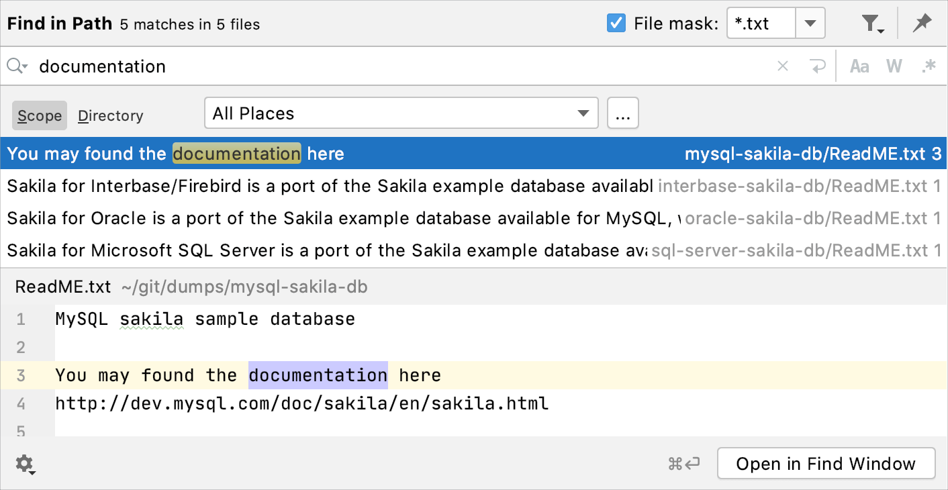The width and height of the screenshot is (948, 490).
Task: Uncheck the File mask checkbox
Action: 616,22
